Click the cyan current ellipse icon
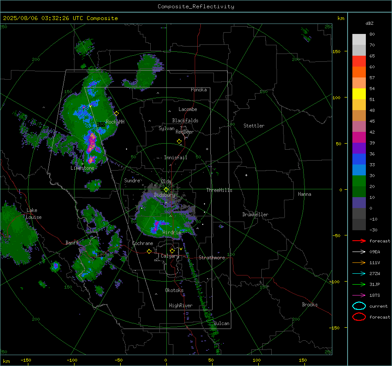Image resolution: width=392 pixels, height=366 pixels. tap(359, 306)
